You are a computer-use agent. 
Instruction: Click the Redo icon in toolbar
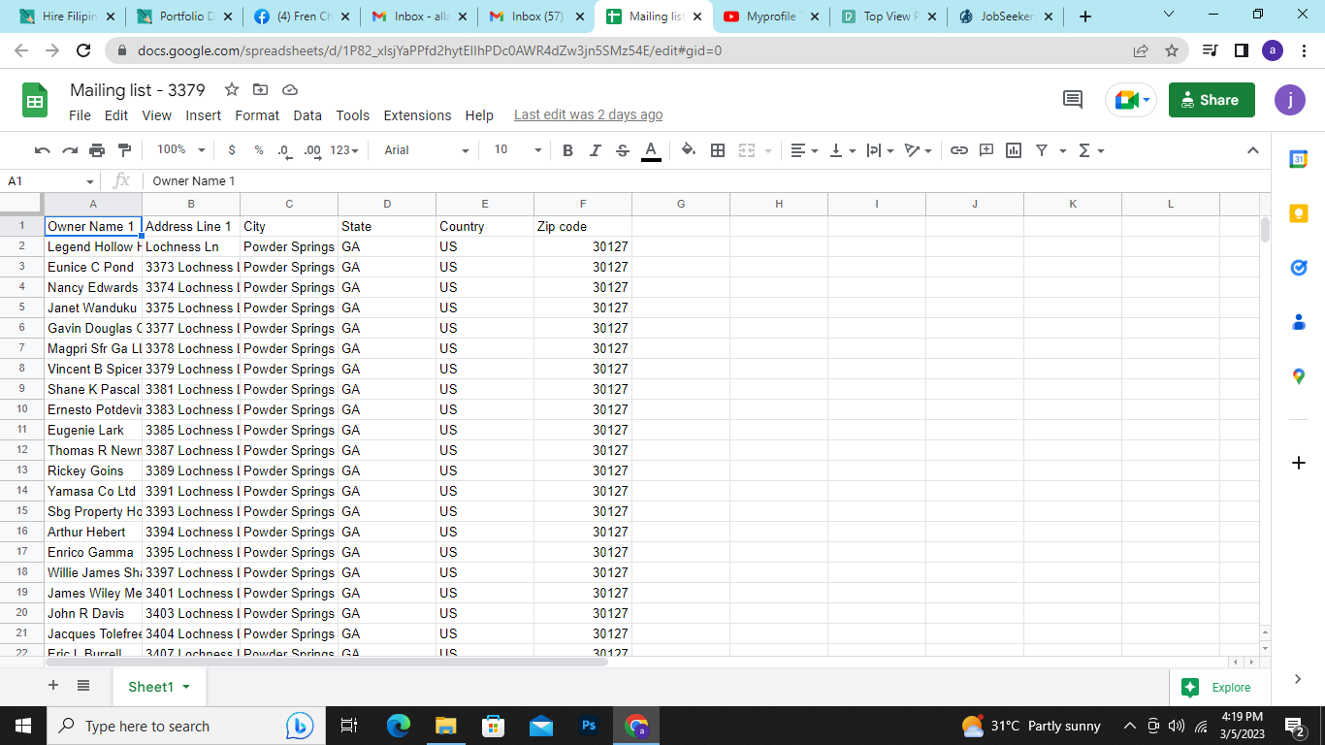(x=69, y=150)
